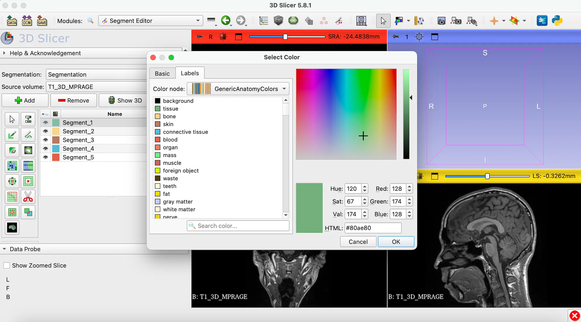581x322 pixels.
Task: Switch to the Labels tab
Action: click(190, 73)
